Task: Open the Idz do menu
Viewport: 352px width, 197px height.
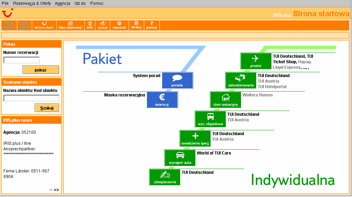Action: (80, 3)
